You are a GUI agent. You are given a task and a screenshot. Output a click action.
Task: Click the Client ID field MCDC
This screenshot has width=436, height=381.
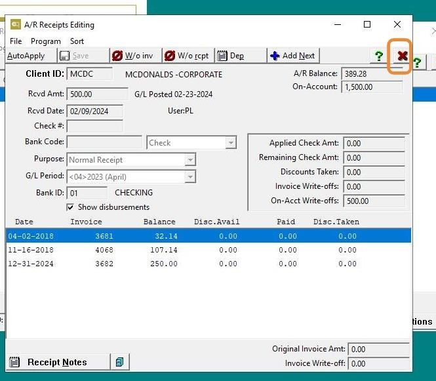(x=90, y=74)
